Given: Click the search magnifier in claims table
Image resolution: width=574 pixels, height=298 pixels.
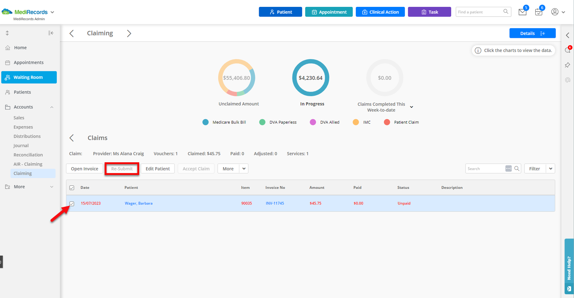Looking at the screenshot, I should (517, 168).
